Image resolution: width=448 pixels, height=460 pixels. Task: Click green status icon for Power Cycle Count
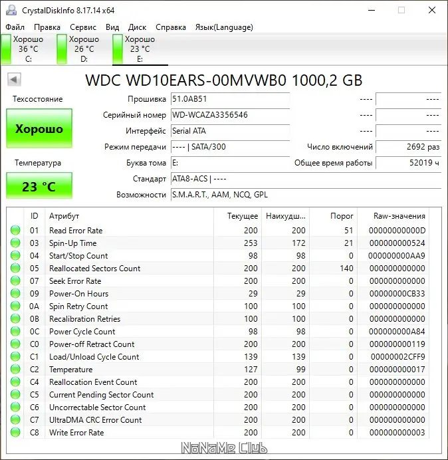[x=15, y=331]
